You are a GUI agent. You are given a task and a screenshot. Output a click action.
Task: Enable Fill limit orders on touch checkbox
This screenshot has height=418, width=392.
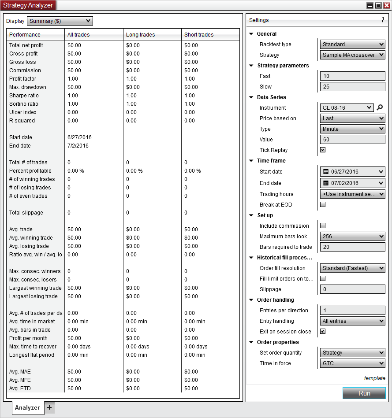323,278
